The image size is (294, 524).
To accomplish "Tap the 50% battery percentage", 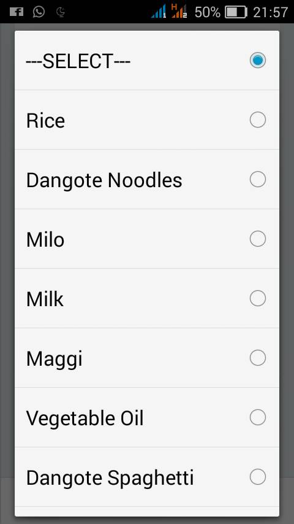I will 207,12.
